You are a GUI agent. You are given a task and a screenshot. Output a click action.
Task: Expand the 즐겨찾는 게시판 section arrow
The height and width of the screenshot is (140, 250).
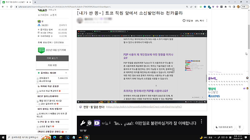pos(66,73)
